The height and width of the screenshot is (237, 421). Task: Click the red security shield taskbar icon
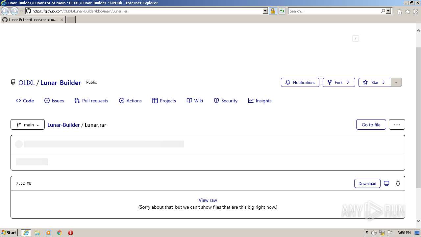tap(70, 233)
